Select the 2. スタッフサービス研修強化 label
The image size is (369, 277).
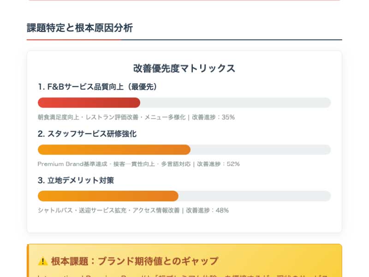point(87,134)
